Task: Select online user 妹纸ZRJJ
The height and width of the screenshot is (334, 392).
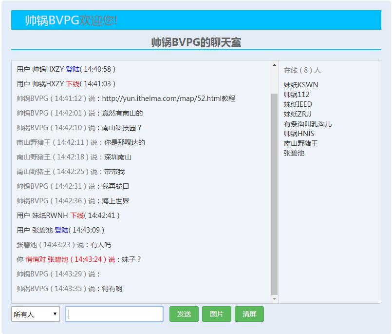Action: click(x=298, y=114)
